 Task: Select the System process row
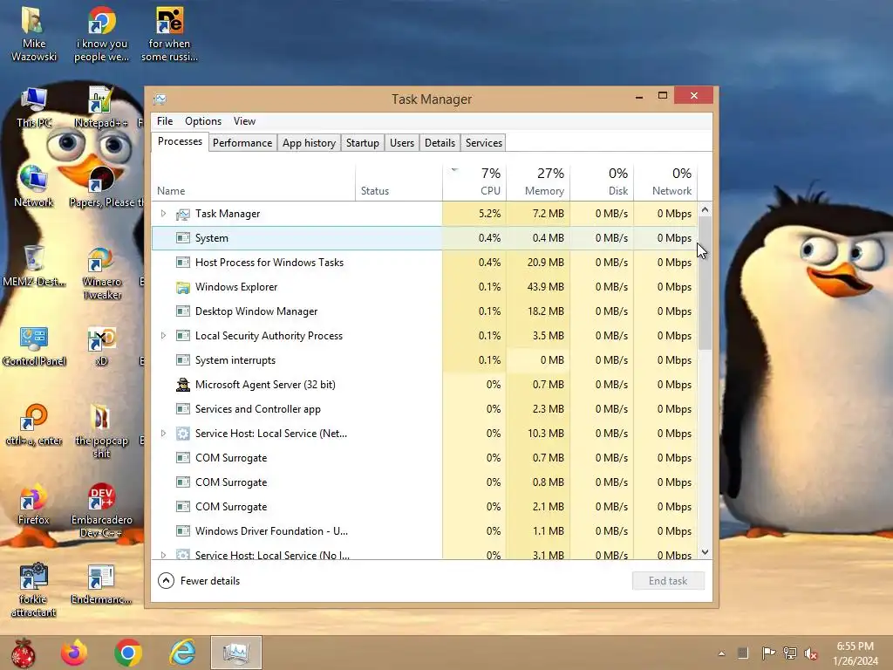pyautogui.click(x=425, y=238)
